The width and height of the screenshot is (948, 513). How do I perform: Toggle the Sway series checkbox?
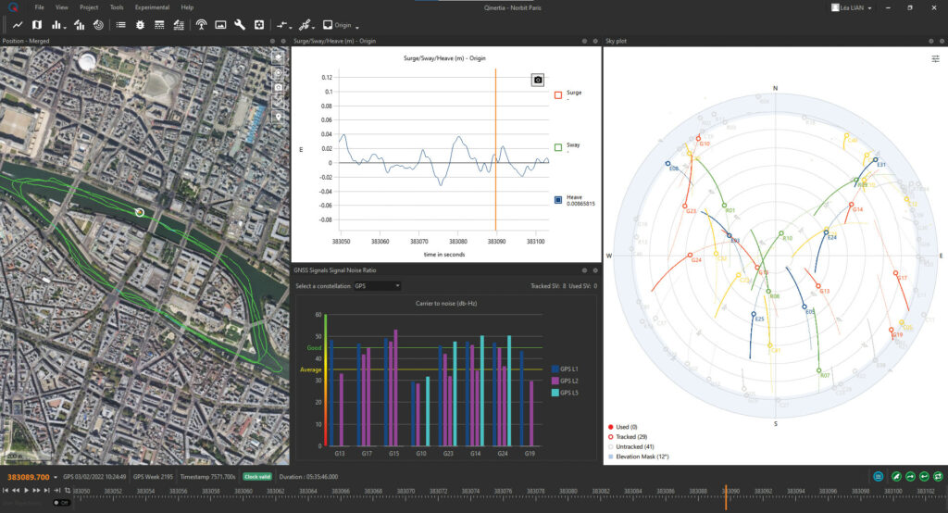(x=558, y=147)
